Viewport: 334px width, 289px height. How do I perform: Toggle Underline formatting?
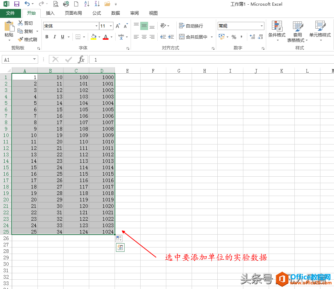63,37
